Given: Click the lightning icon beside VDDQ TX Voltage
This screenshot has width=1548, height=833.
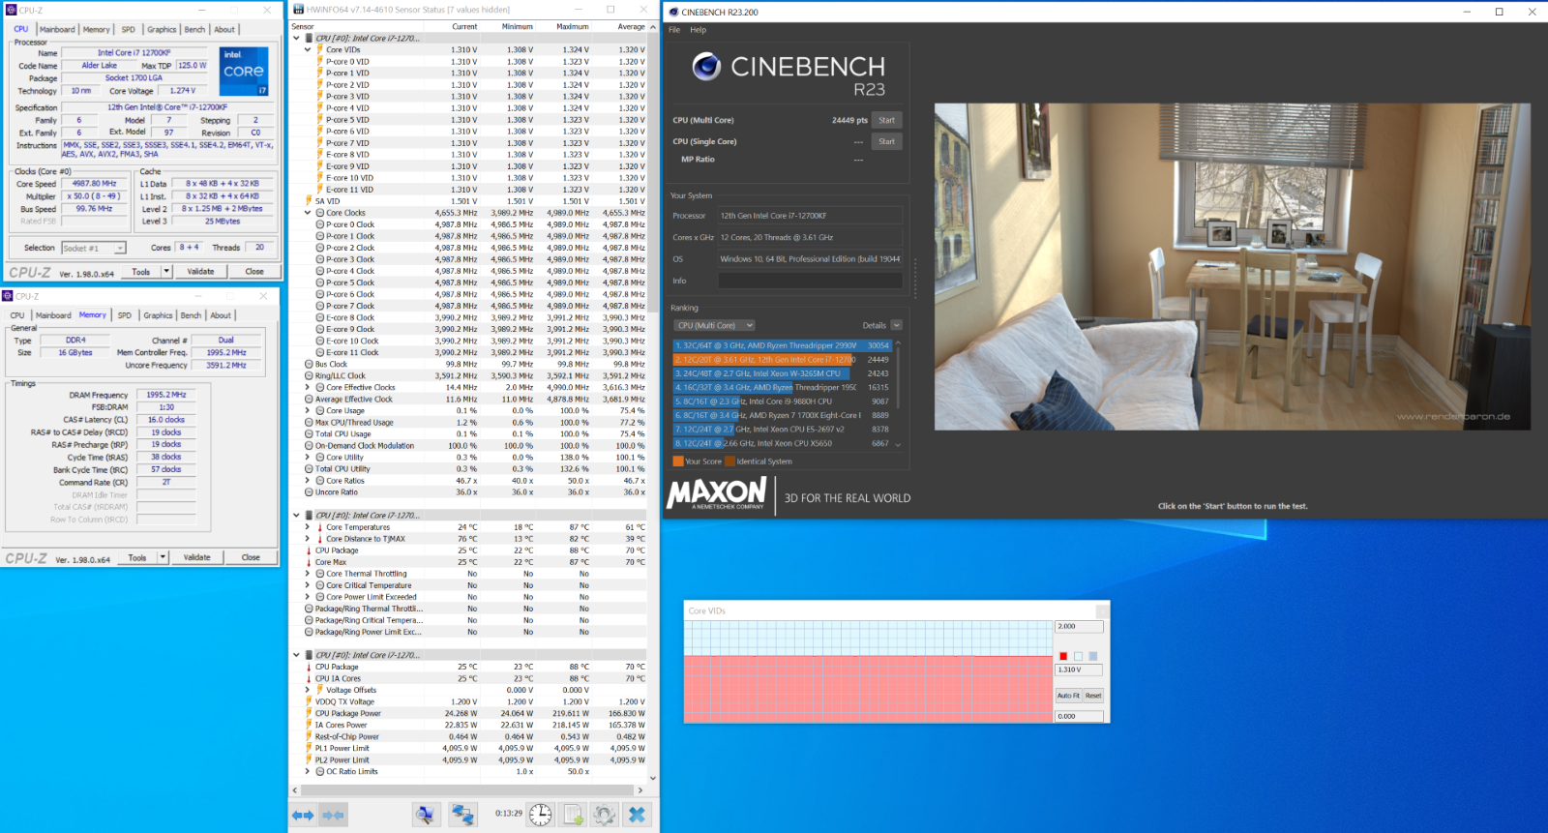Looking at the screenshot, I should tap(309, 701).
